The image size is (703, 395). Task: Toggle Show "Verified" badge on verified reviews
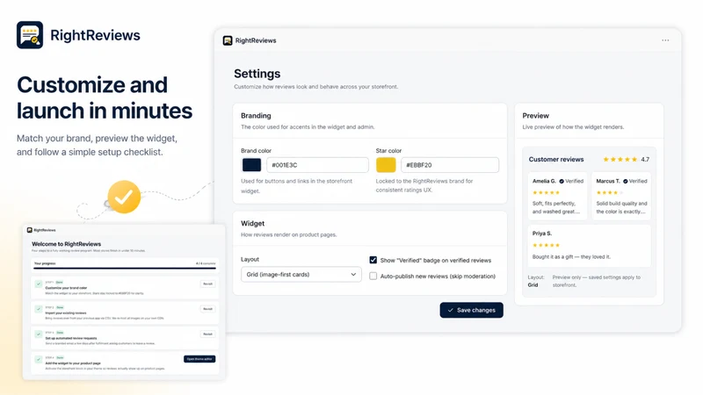[x=373, y=260]
